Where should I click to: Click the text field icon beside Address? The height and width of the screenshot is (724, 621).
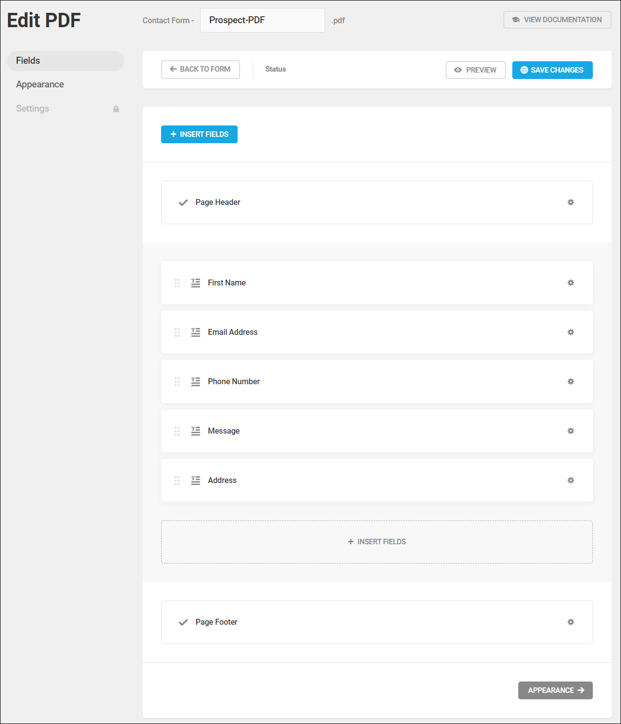pos(196,481)
